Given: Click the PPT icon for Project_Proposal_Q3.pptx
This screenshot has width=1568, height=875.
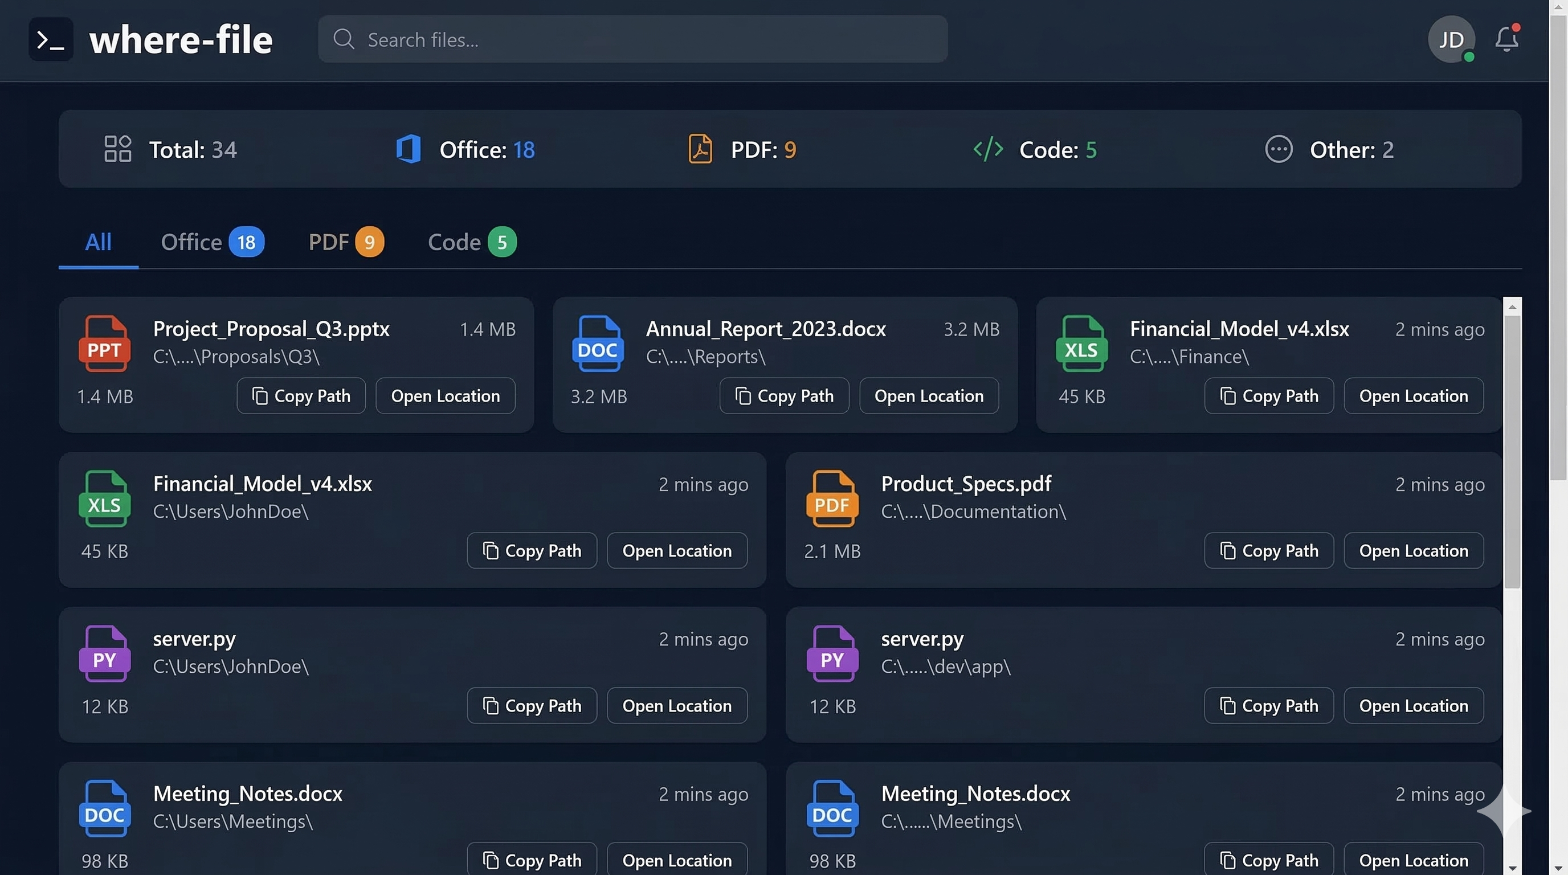Looking at the screenshot, I should pyautogui.click(x=105, y=344).
